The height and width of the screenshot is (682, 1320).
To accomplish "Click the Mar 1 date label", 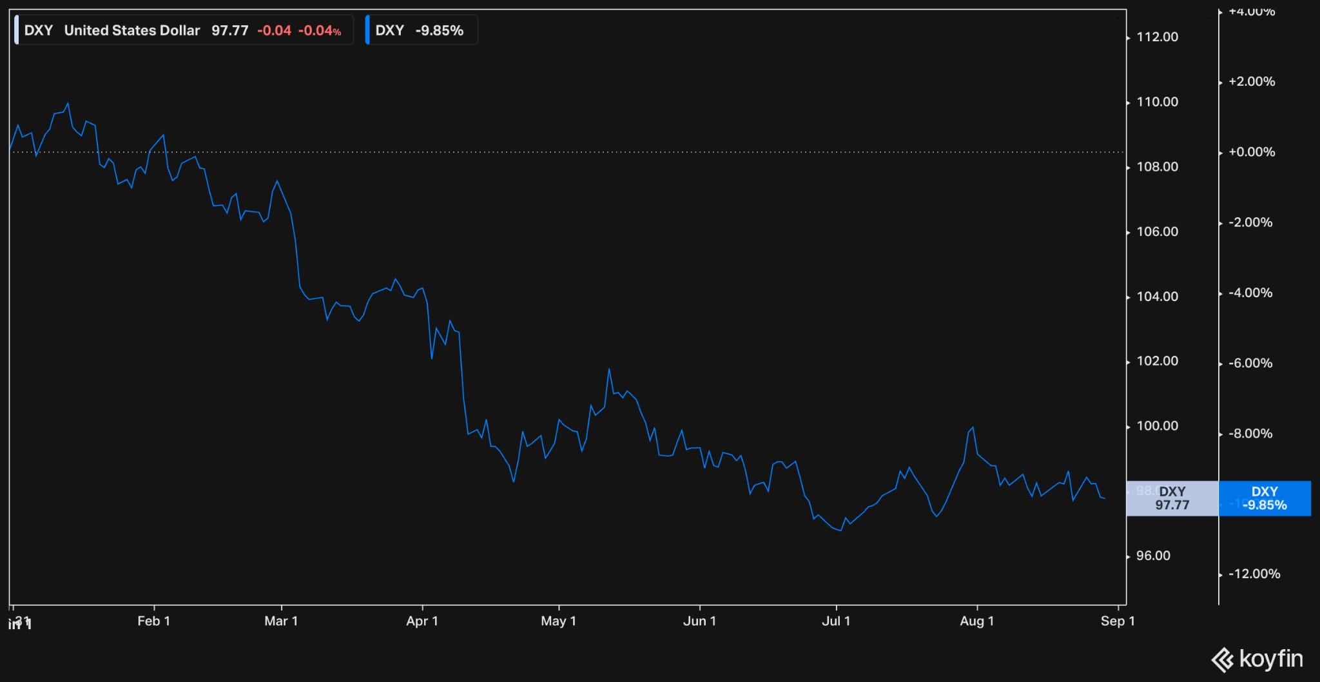I will pos(281,621).
